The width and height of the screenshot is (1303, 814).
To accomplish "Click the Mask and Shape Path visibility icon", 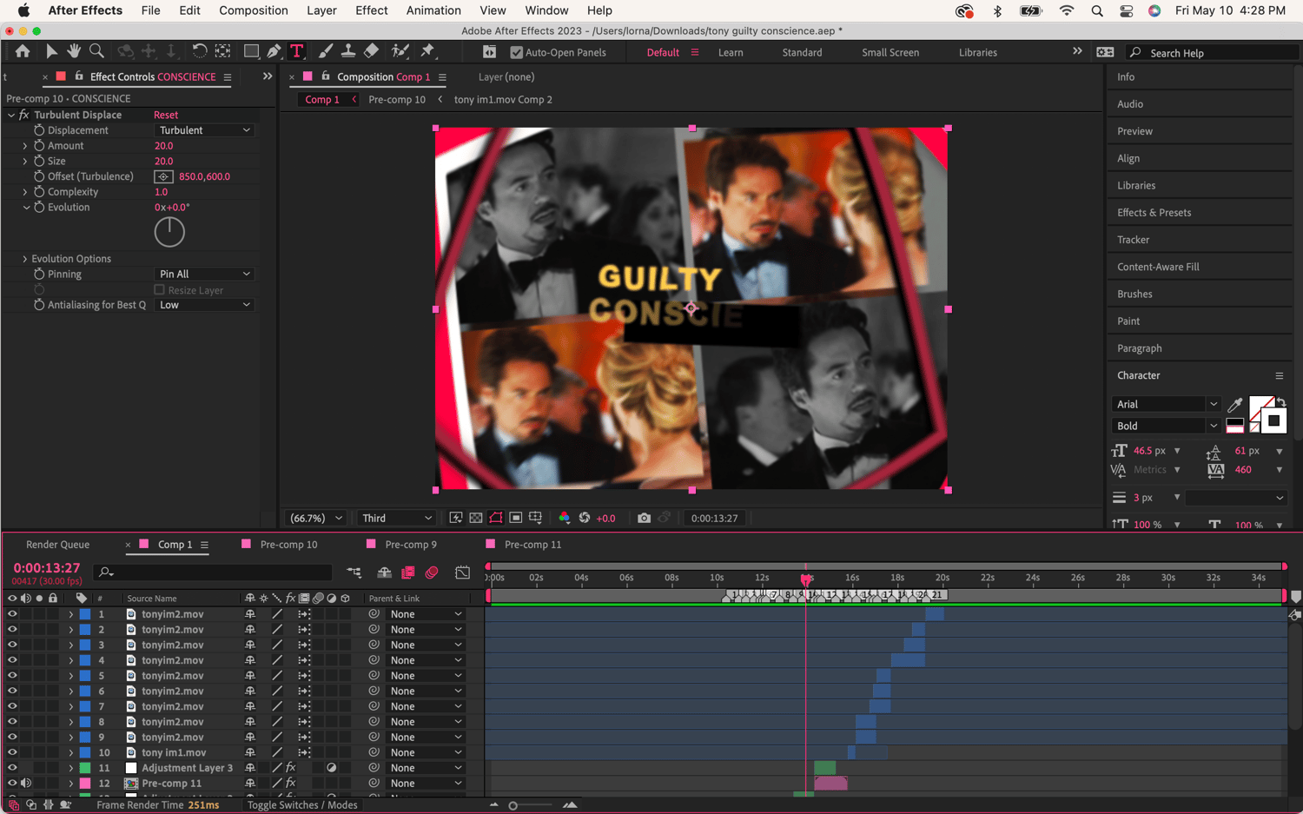I will pyautogui.click(x=496, y=518).
